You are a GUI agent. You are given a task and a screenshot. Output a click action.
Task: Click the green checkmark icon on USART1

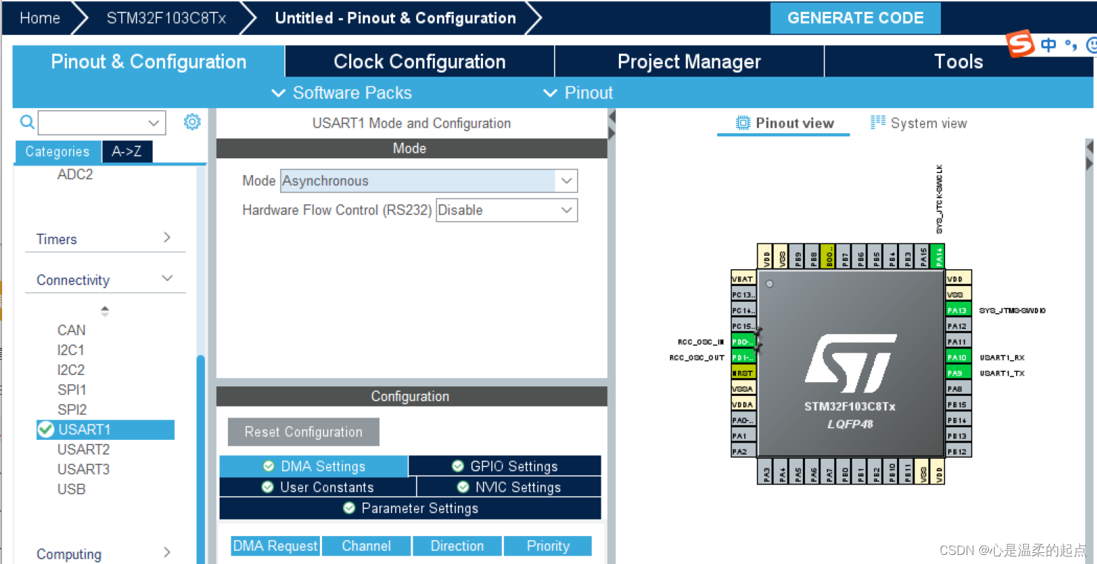point(46,429)
